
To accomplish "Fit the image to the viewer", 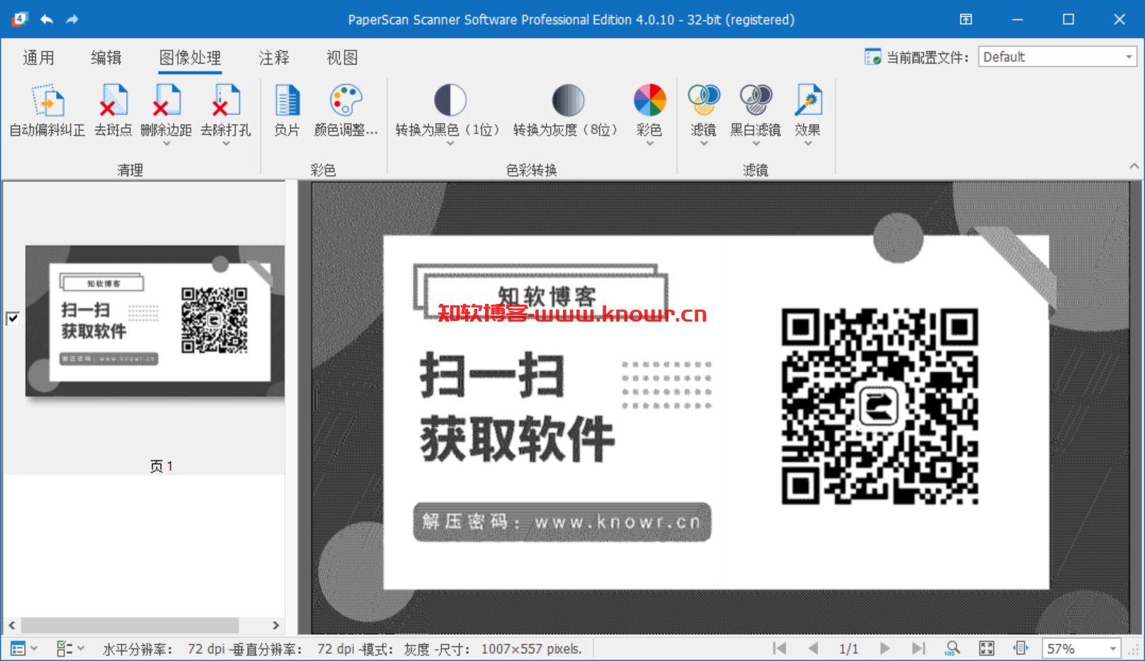I will pyautogui.click(x=986, y=648).
